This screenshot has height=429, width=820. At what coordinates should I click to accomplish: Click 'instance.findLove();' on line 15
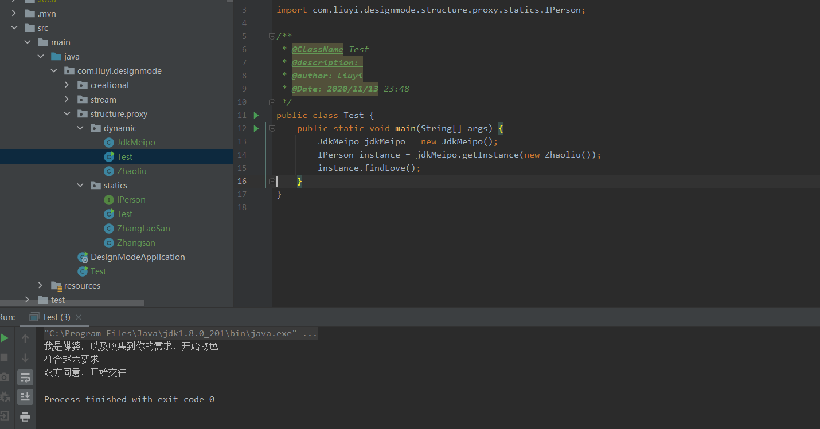[369, 168]
